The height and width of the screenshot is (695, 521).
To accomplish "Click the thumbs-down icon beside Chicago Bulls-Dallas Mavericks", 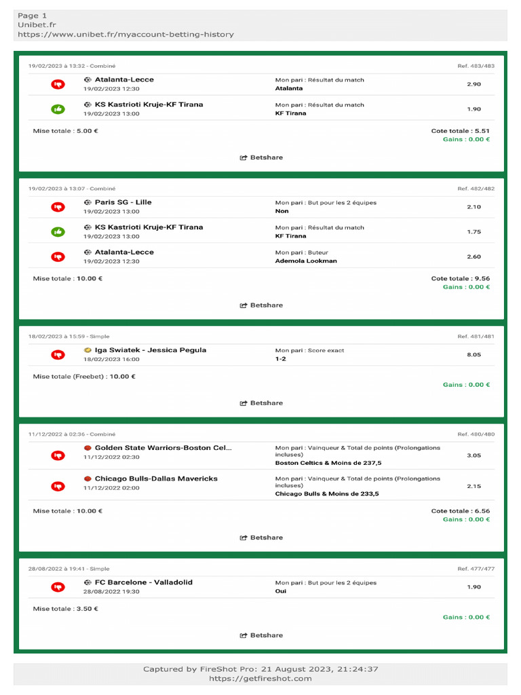I will coord(58,486).
